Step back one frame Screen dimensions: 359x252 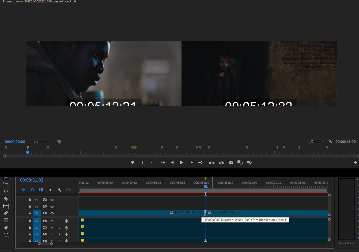[x=172, y=163]
